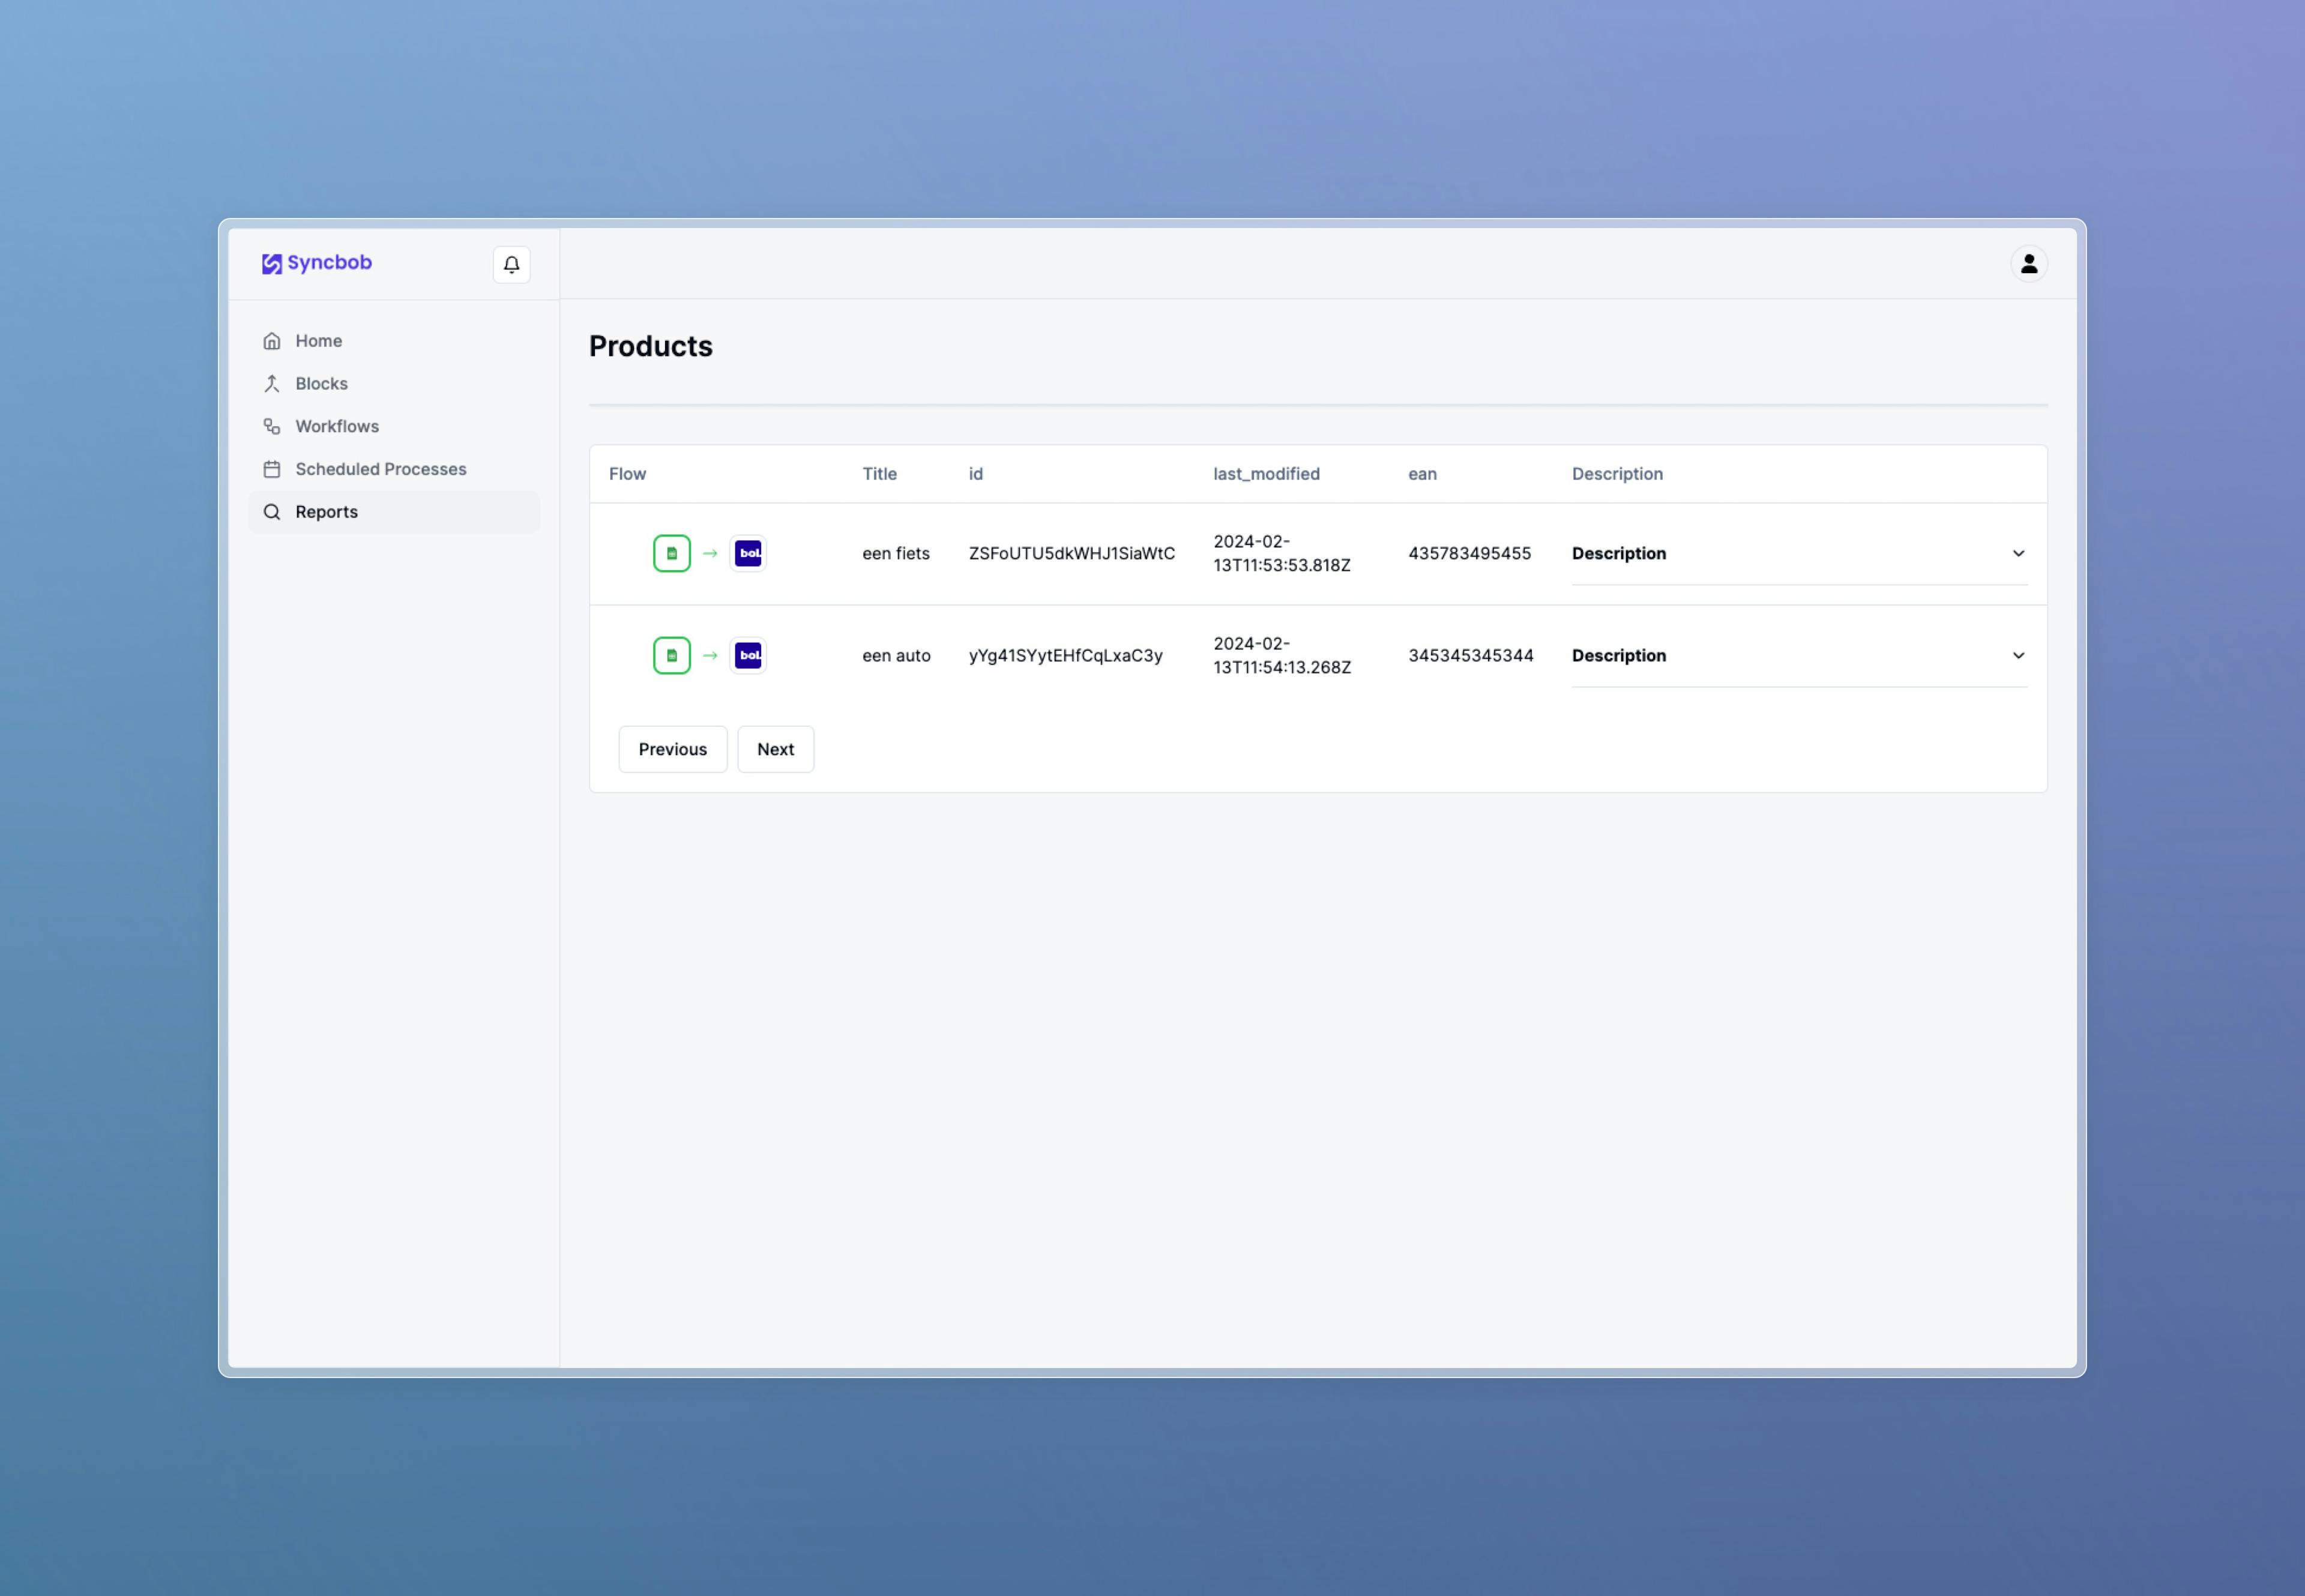Expand Description for een auto row

(x=2017, y=656)
